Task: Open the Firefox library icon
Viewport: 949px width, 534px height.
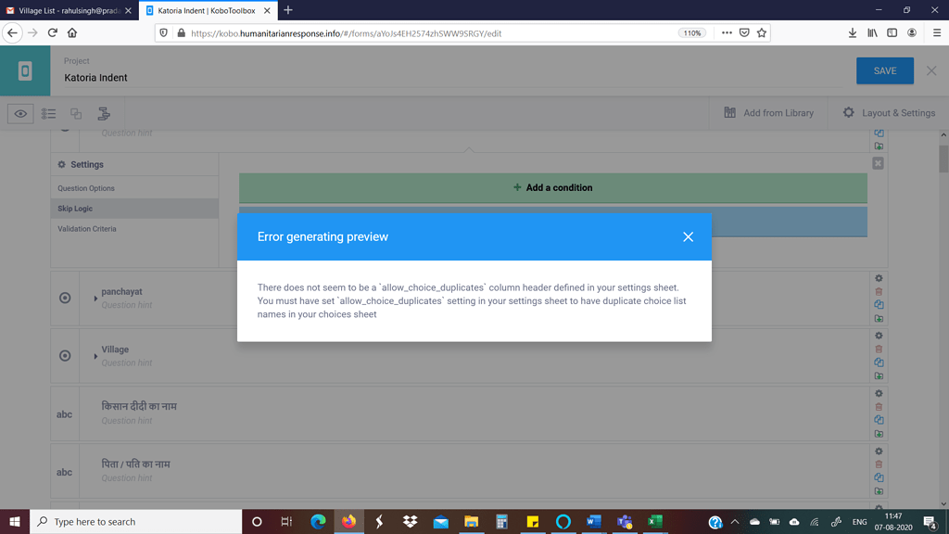Action: point(871,32)
